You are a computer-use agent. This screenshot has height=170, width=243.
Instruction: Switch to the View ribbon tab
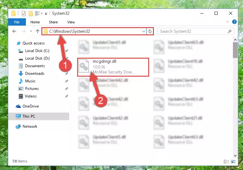(71, 22)
